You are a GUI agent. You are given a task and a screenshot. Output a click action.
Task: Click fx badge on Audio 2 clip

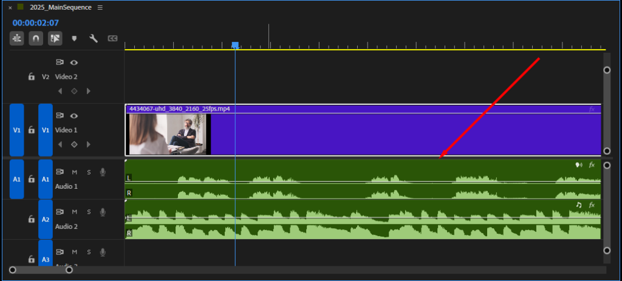592,205
